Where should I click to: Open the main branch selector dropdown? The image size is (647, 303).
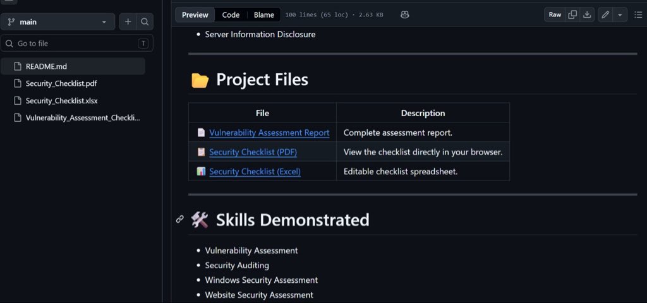coord(57,22)
